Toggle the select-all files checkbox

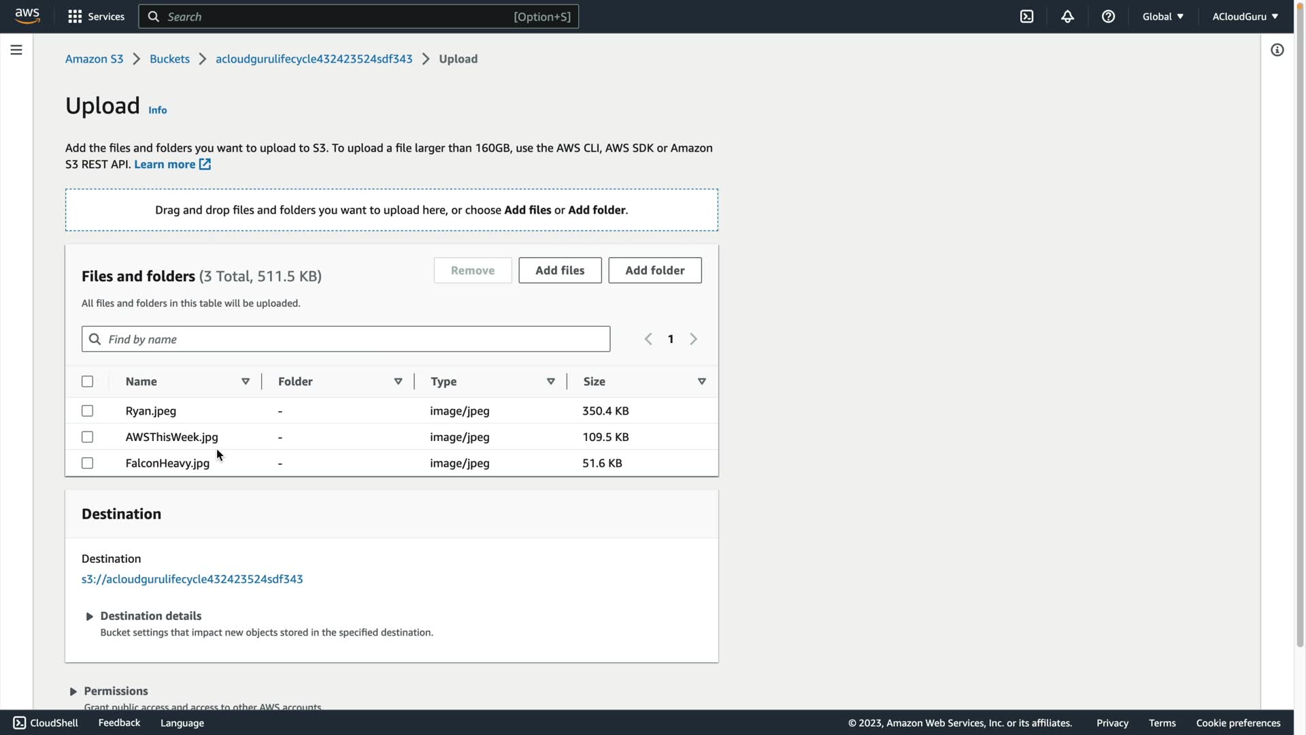(87, 381)
